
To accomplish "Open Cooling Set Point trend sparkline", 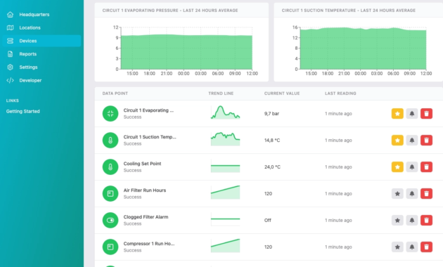I will 225,166.
